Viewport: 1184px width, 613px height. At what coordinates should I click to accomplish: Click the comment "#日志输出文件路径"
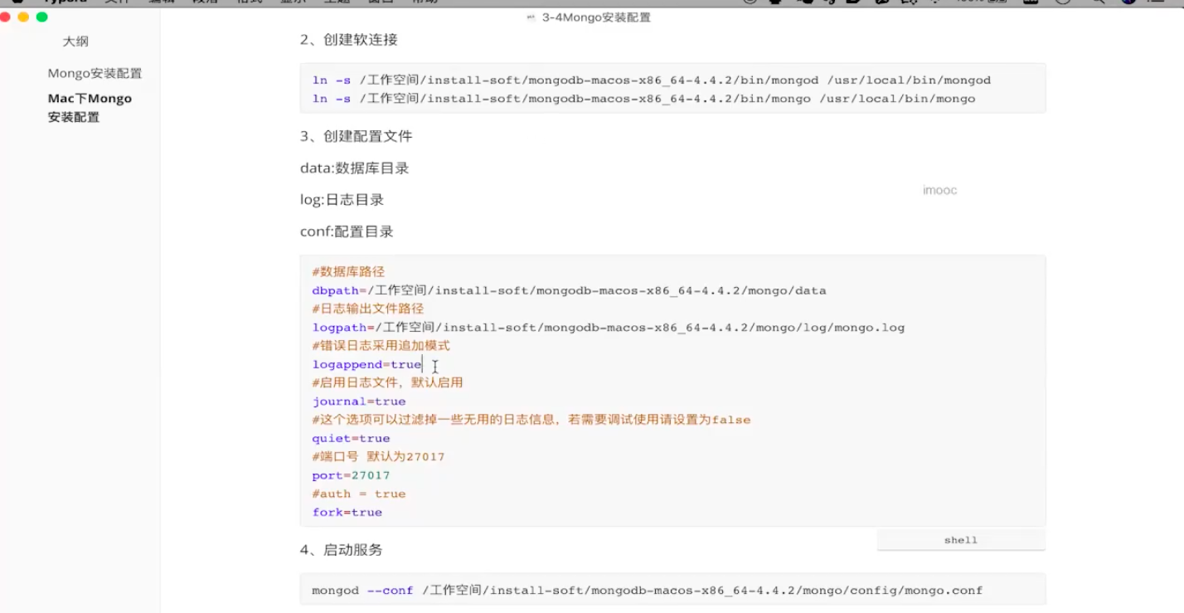(368, 309)
